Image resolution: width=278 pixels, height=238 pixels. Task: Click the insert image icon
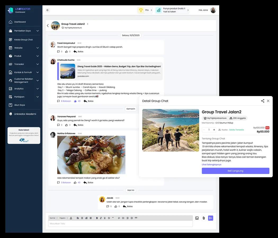pyautogui.click(x=197, y=218)
